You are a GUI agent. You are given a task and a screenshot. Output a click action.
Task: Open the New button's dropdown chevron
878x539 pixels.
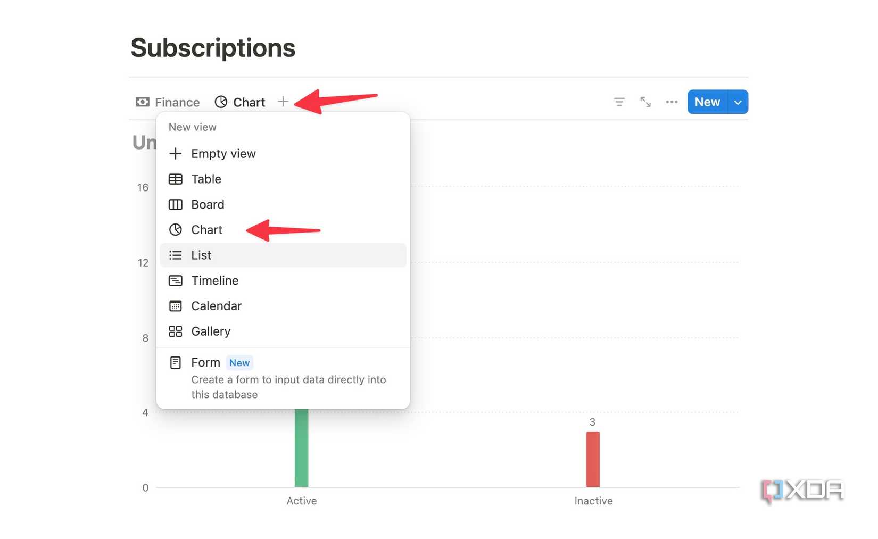[738, 102]
